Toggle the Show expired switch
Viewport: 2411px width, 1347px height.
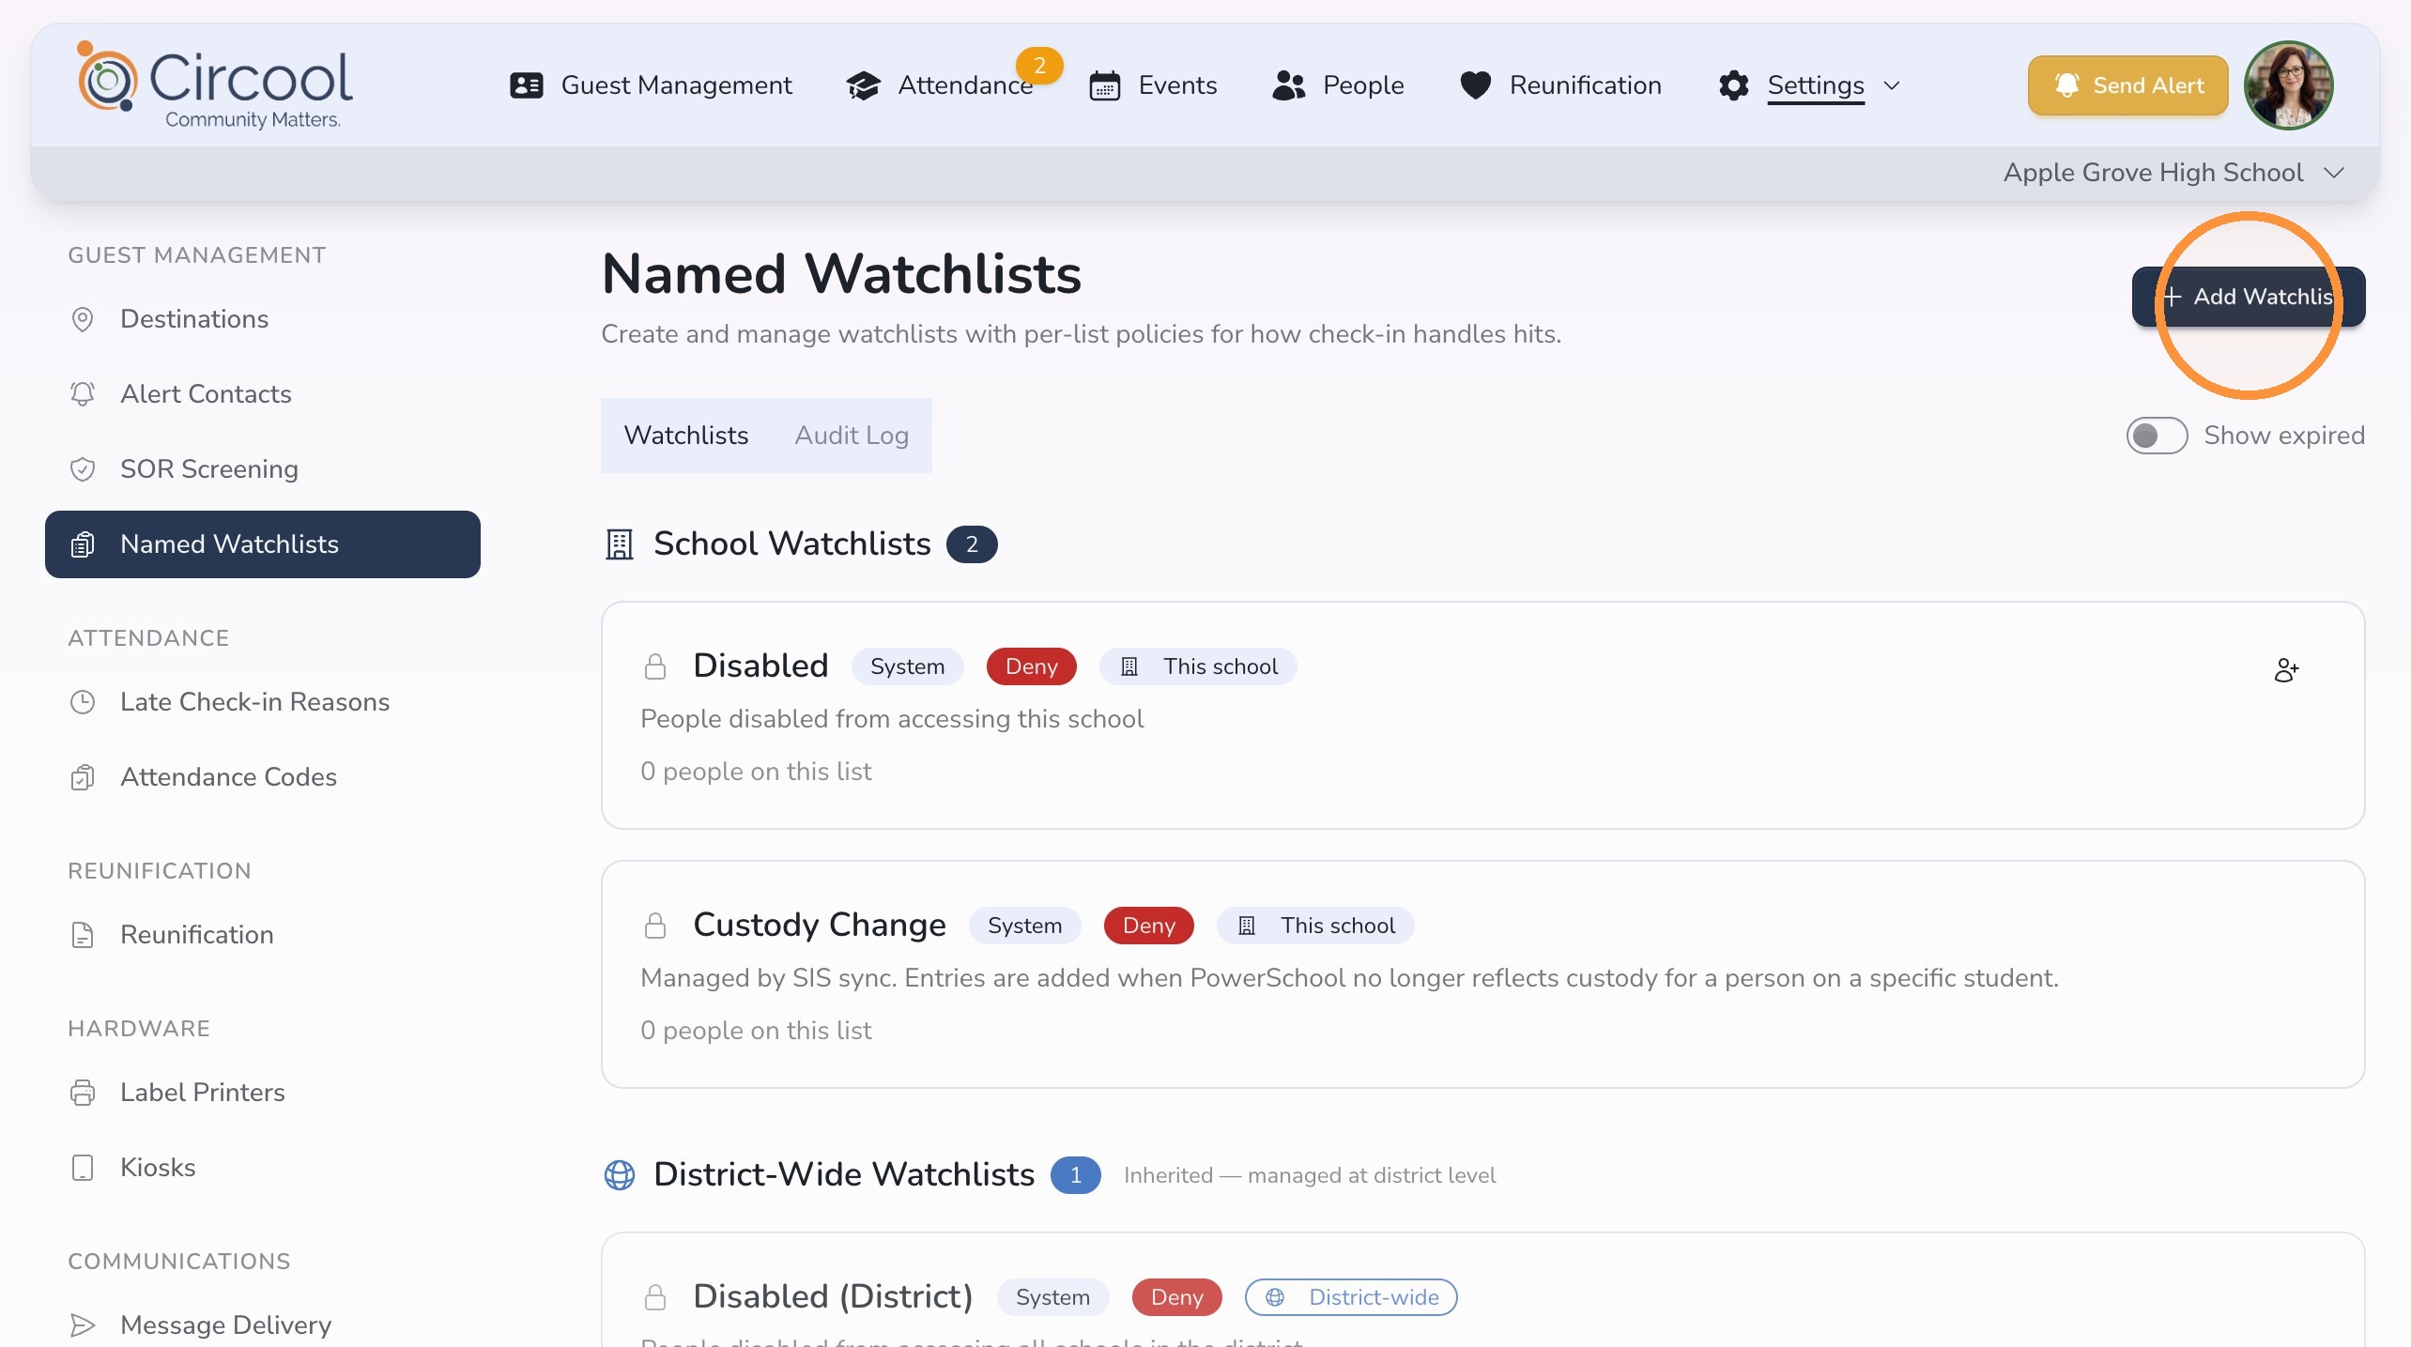(2157, 436)
